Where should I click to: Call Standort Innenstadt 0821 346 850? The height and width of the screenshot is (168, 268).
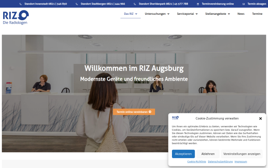pos(46,4)
